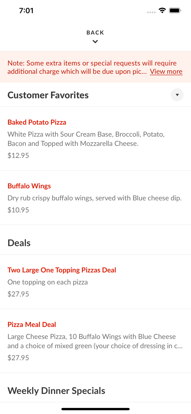Image resolution: width=191 pixels, height=414 pixels.
Task: Tap the Weekly Dinner Specials header
Action: (x=56, y=390)
